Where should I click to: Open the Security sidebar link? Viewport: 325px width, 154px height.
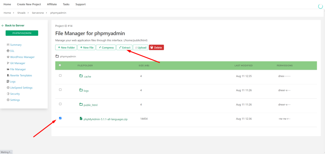[15, 94]
